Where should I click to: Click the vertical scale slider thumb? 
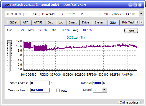(10, 42)
